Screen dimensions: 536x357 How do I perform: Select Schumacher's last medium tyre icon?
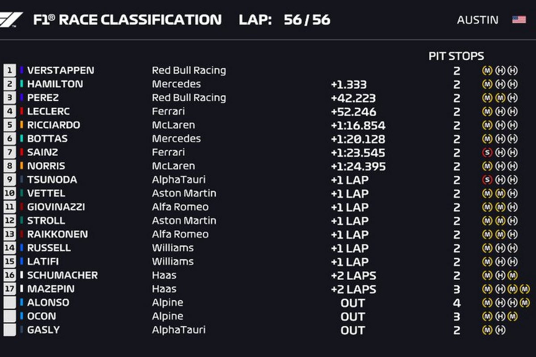coord(513,275)
